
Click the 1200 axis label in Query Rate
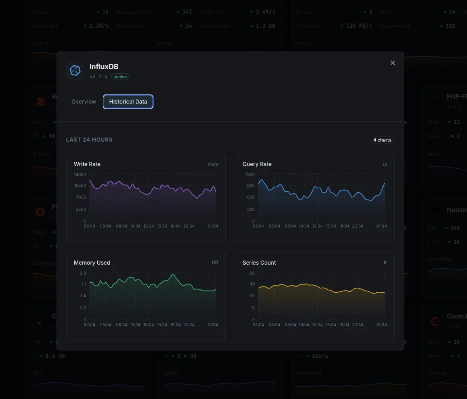[250, 175]
